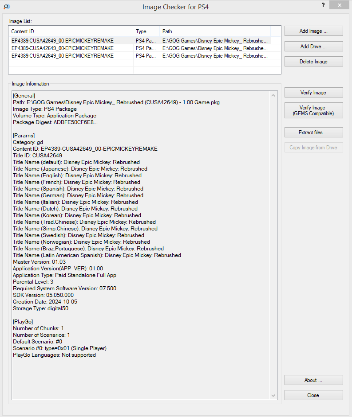Click Required System Software Version line
This screenshot has height=417, width=352.
[x=64, y=288]
